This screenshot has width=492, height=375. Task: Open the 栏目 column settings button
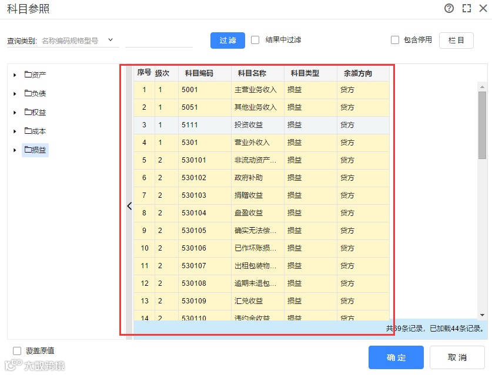click(456, 40)
